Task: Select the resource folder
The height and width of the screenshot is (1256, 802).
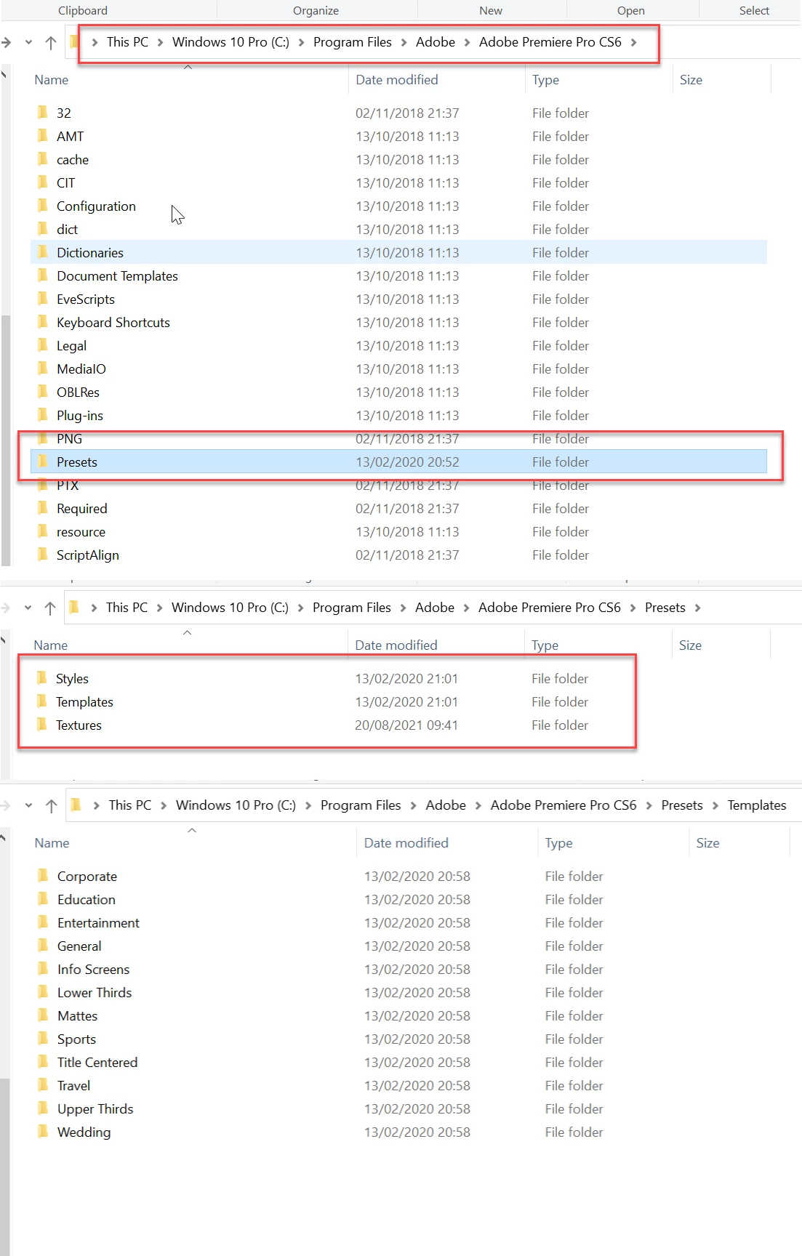Action: coord(81,532)
